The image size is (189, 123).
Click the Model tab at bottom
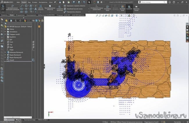(18, 120)
